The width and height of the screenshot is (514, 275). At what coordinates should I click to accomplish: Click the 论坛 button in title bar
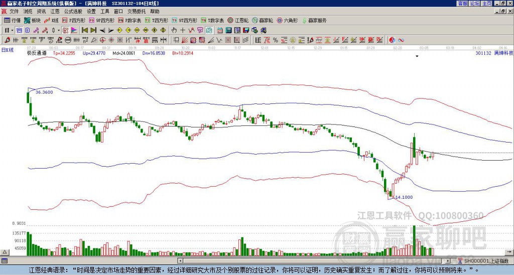475,4
